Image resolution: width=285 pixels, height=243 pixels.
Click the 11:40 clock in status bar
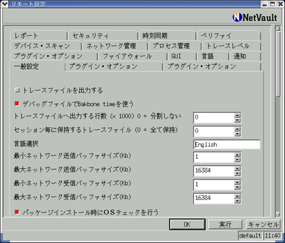[272, 235]
